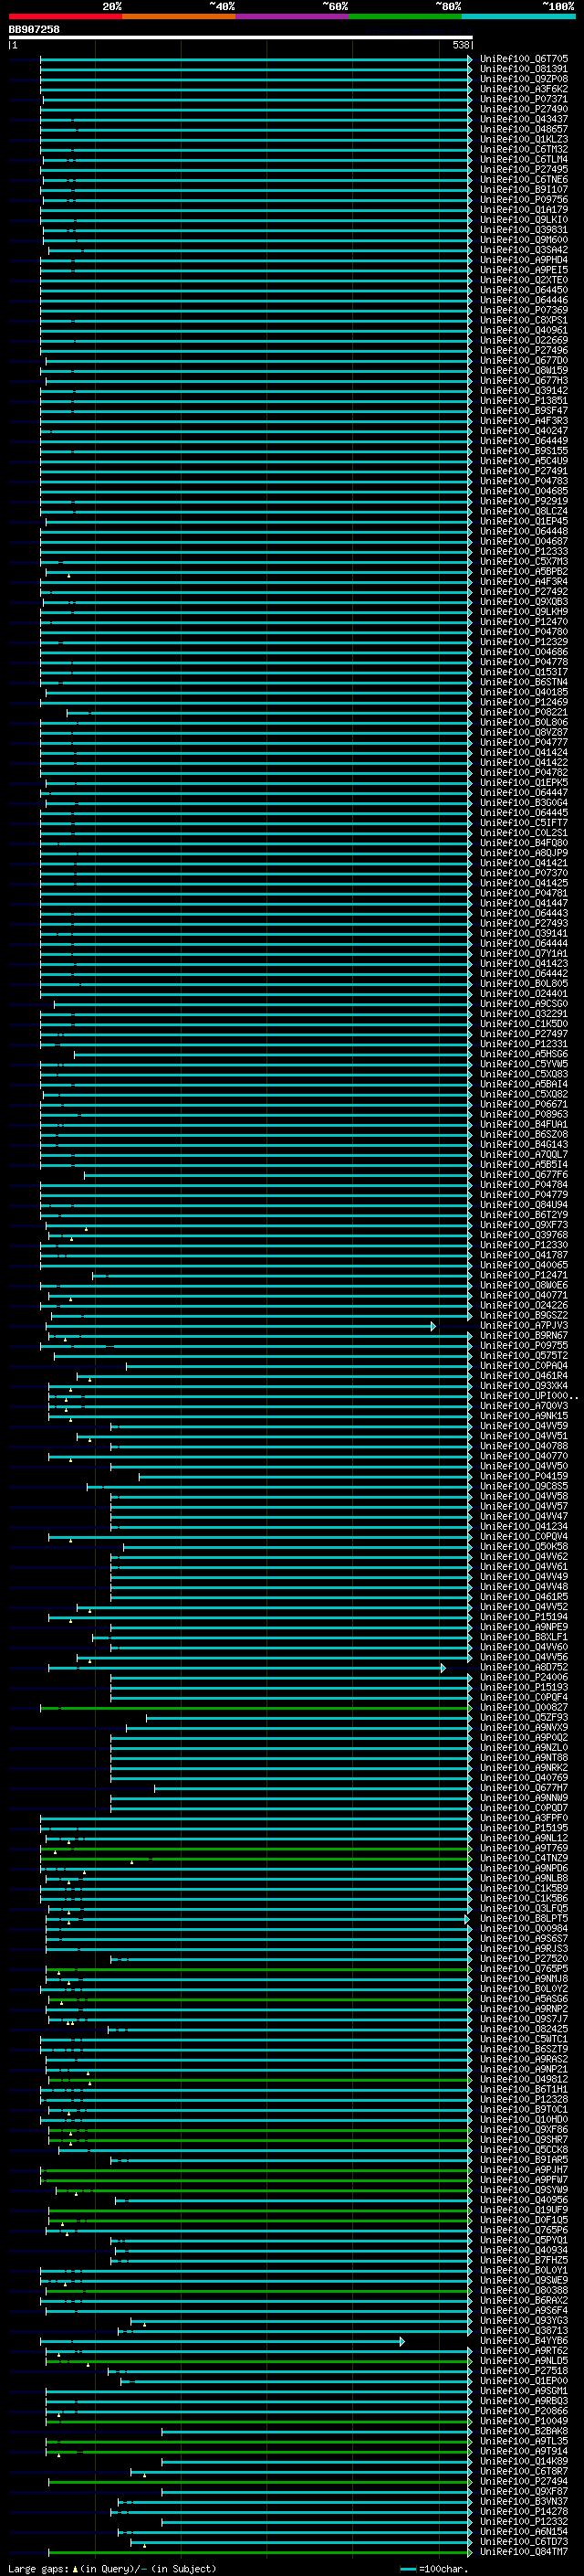Select UniRef100_P07369 entry
584x2576 pixels.
click(x=523, y=310)
